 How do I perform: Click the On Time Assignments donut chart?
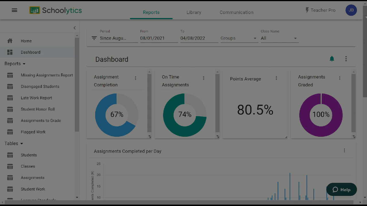[185, 115]
